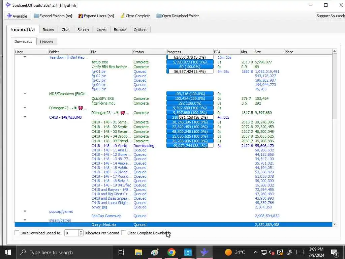Sort by the ETA column header
This screenshot has width=345, height=259.
227,52
